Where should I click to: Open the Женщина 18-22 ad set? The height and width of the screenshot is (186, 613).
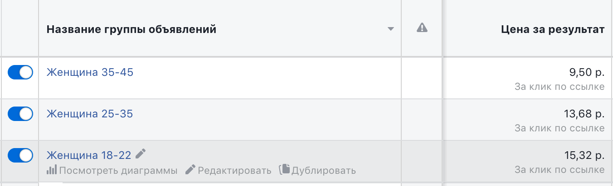tap(89, 155)
